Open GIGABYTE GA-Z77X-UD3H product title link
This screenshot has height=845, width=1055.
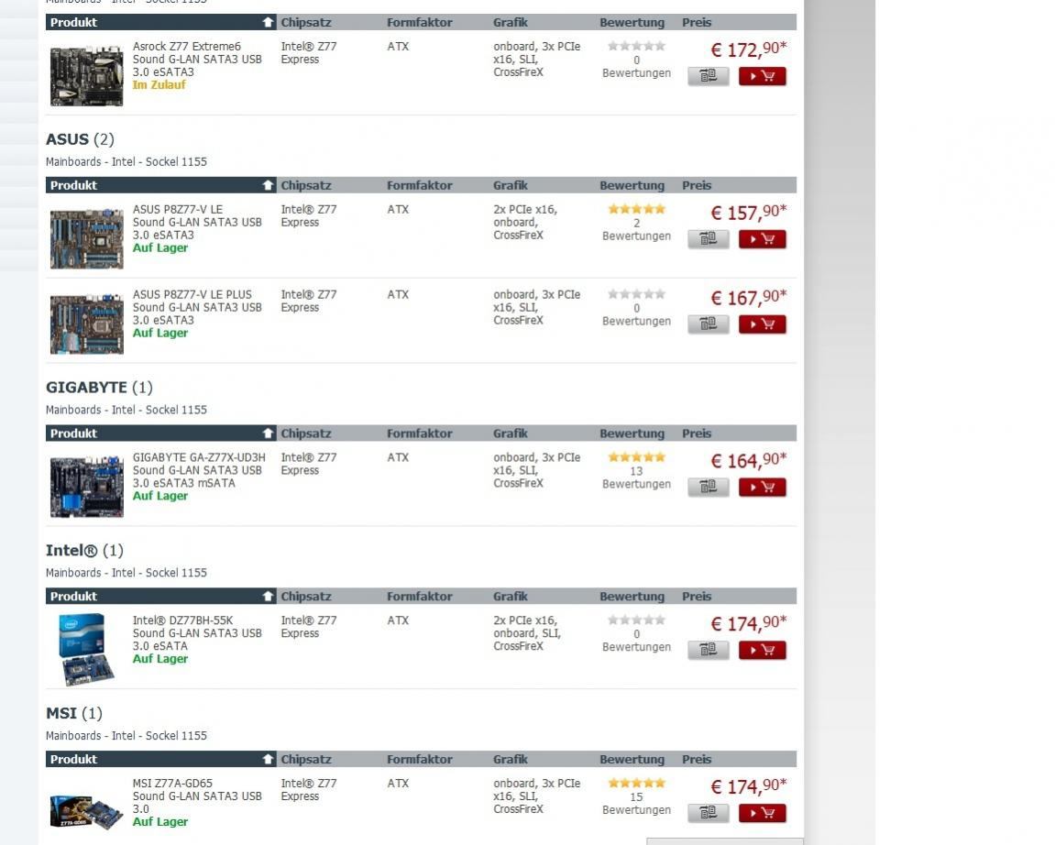click(x=199, y=457)
